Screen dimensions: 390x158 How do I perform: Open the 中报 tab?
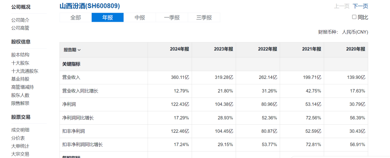(140, 17)
